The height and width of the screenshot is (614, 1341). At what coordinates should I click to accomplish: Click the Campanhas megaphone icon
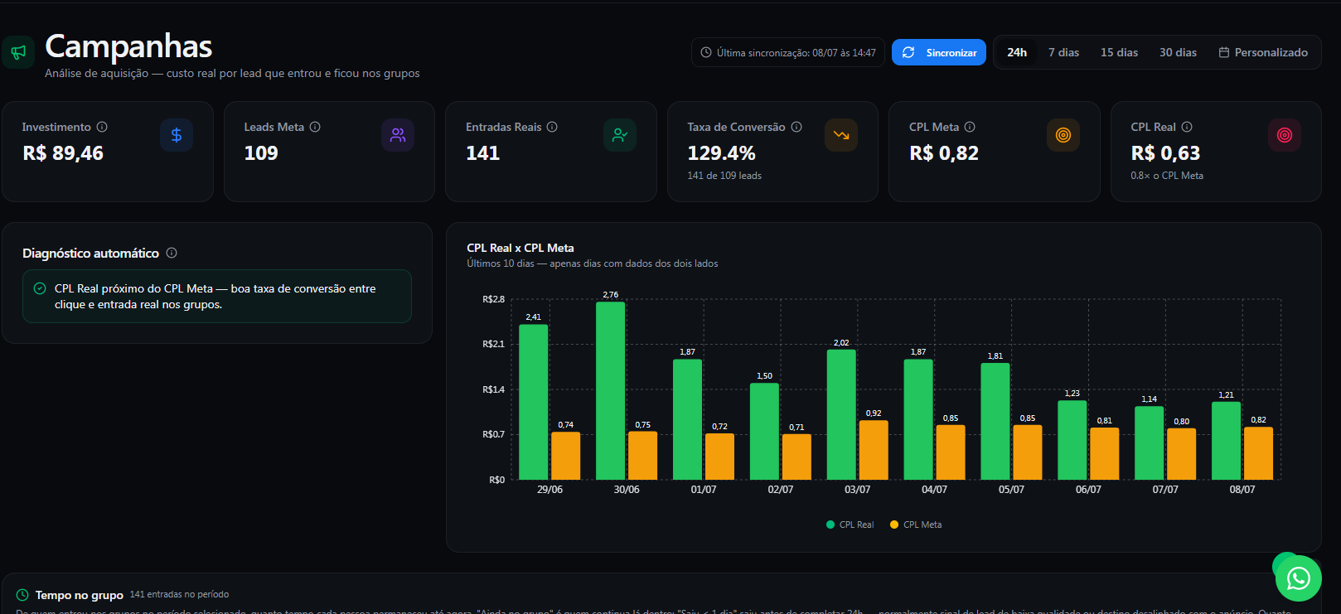pyautogui.click(x=17, y=52)
